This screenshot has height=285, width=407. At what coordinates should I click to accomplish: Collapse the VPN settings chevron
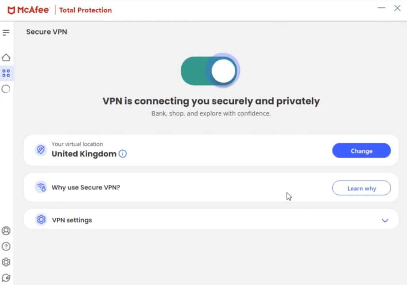[384, 220]
